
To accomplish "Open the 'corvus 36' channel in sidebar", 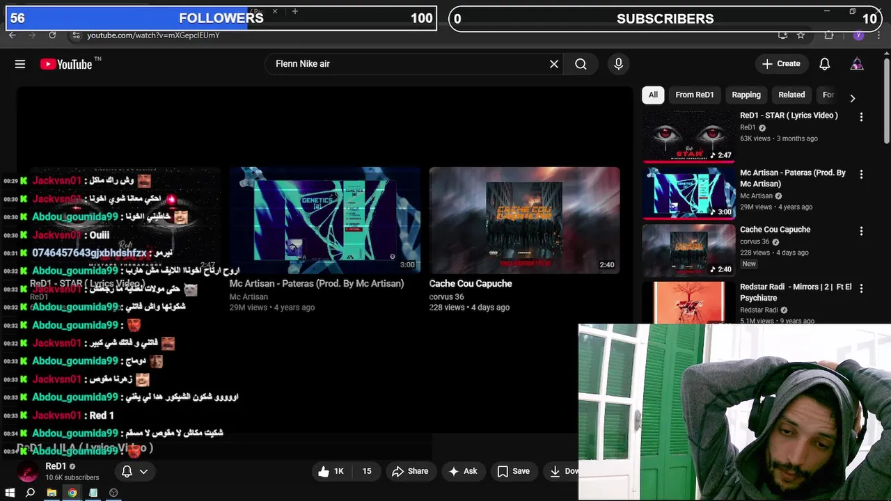I will [755, 241].
